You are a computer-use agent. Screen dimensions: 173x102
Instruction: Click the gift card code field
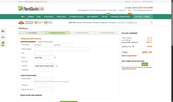click(x=132, y=64)
